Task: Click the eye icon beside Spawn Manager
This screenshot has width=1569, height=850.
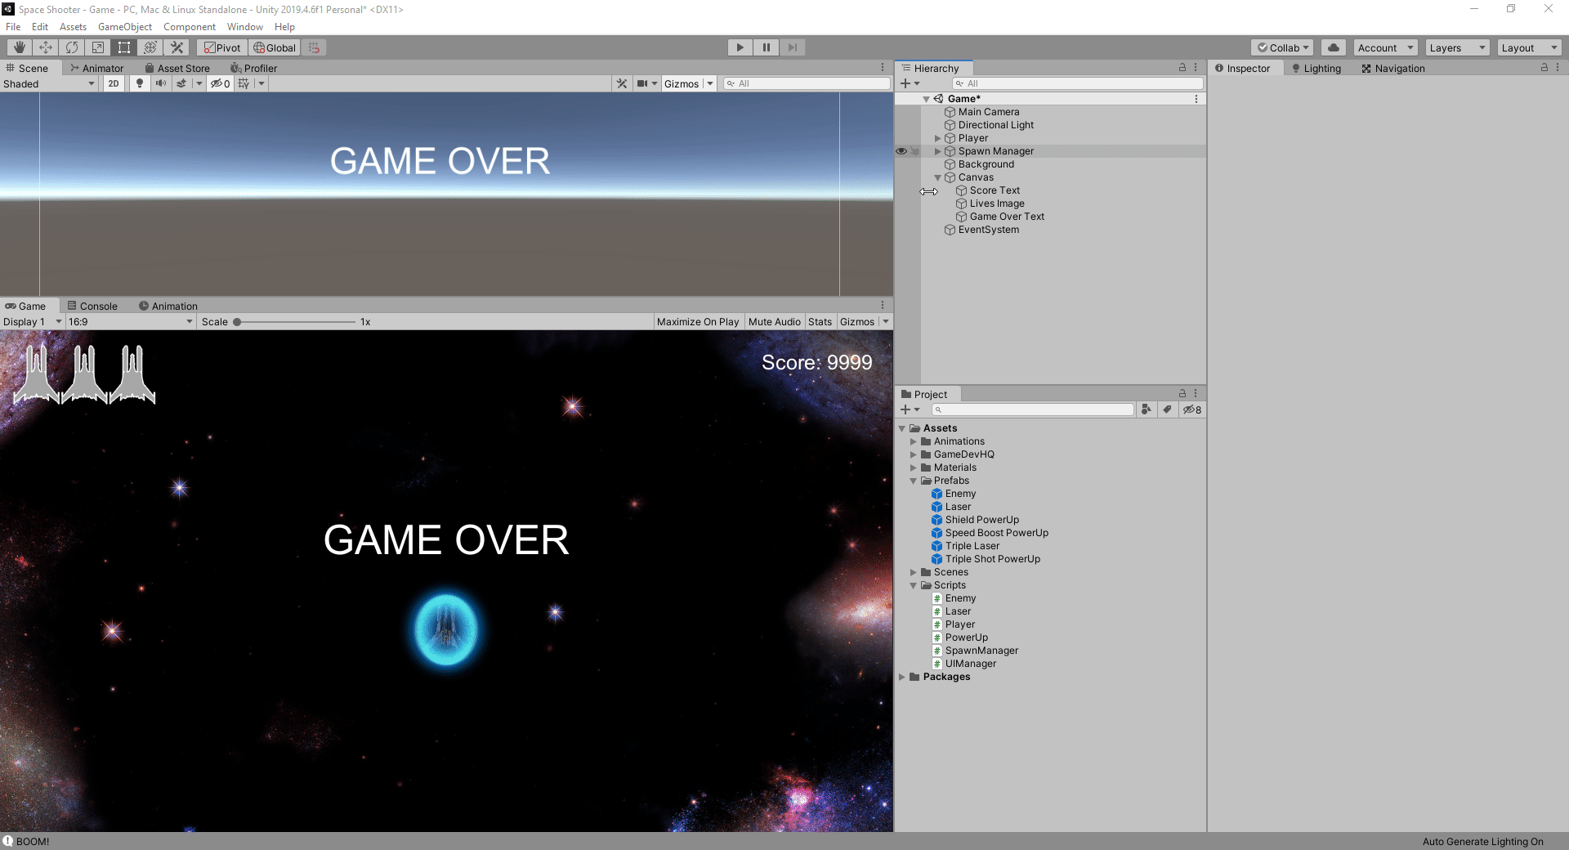Action: [901, 151]
